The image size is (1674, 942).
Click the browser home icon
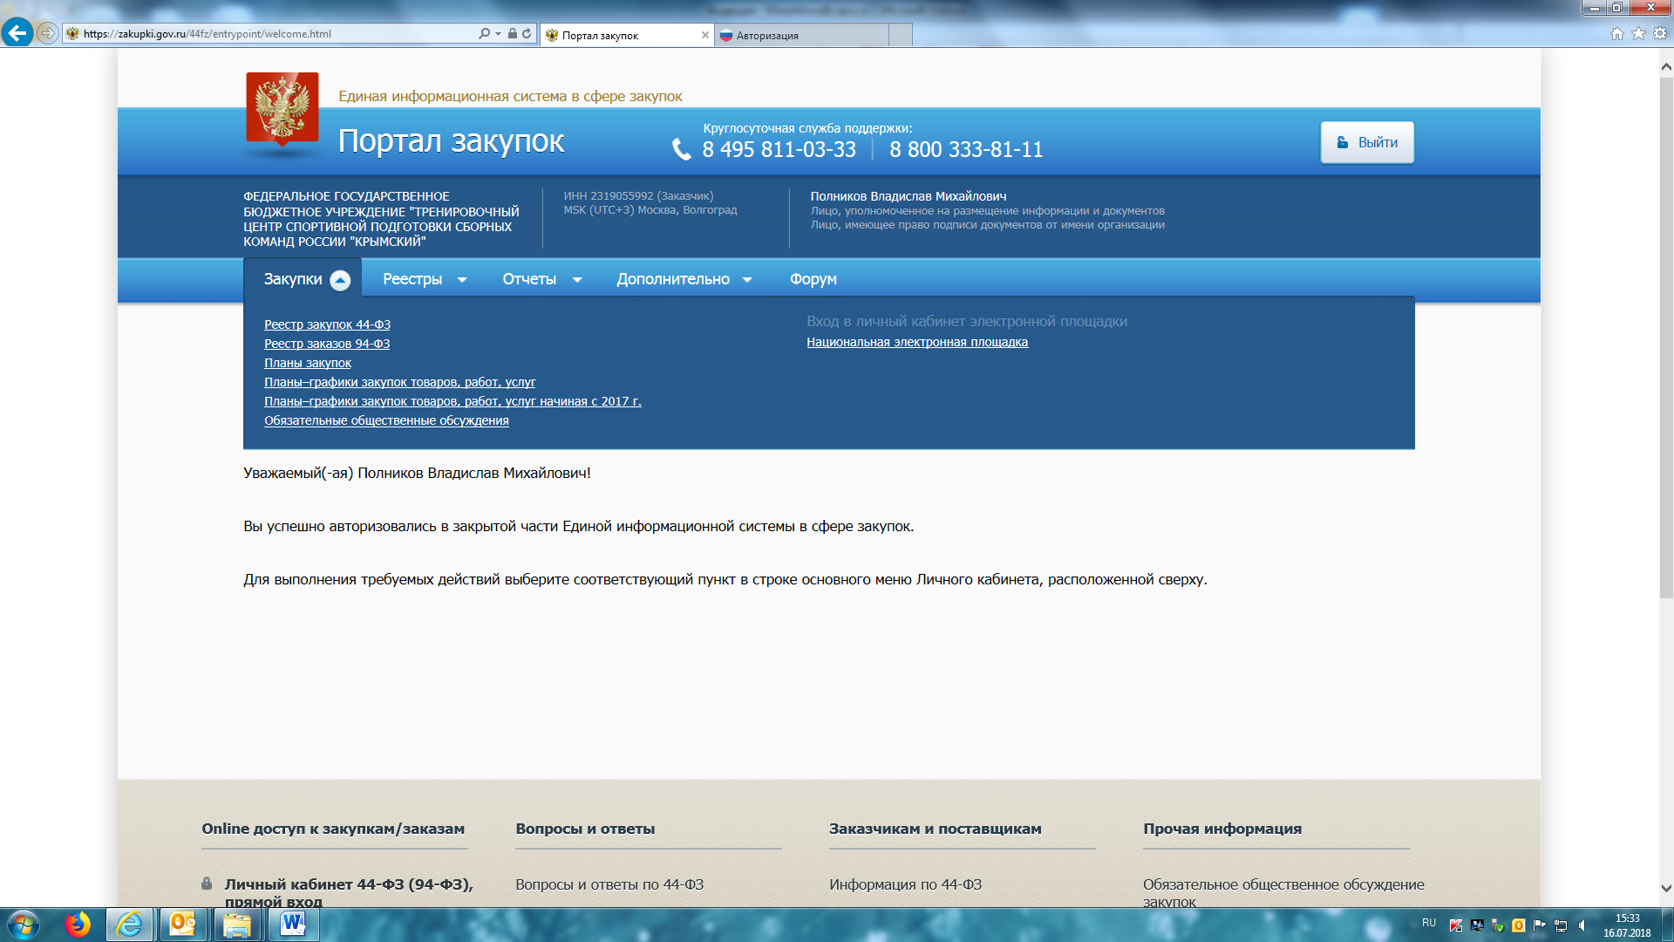[1616, 34]
